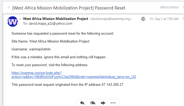
Task: Star the message next to the date
Action: [x=183, y=18]
